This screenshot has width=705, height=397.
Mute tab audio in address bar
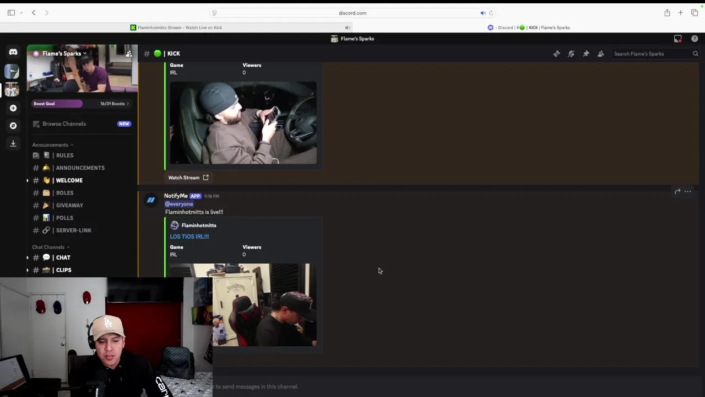pos(483,13)
